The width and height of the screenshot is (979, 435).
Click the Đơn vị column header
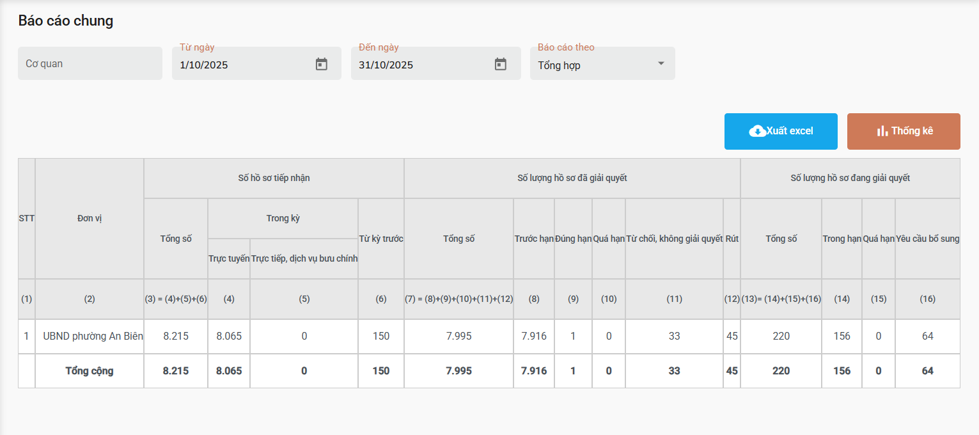(90, 218)
